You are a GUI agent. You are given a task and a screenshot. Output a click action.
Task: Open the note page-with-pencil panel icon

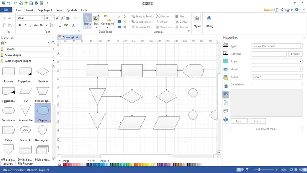point(226,103)
